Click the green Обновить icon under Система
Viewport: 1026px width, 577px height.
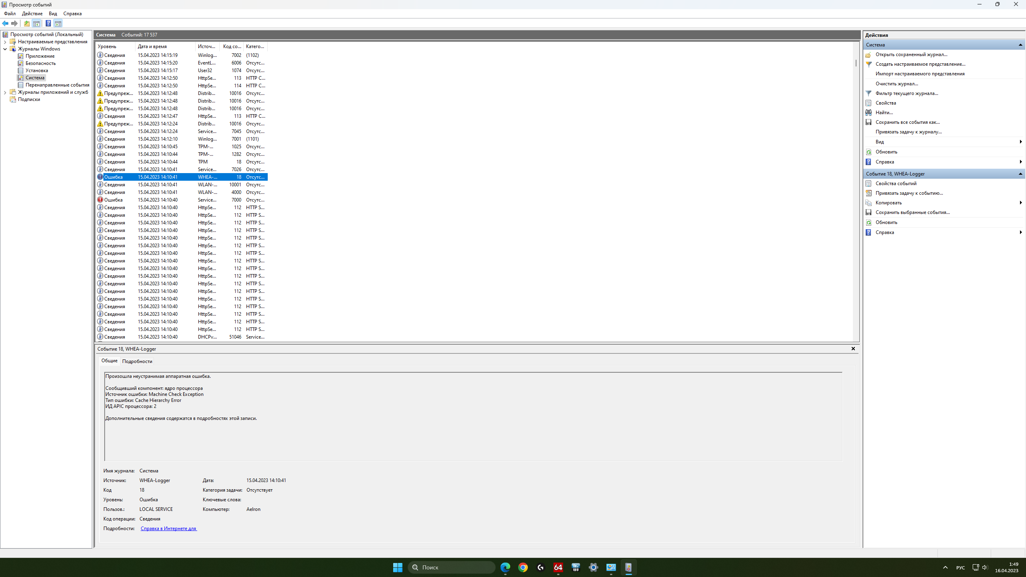pyautogui.click(x=868, y=152)
